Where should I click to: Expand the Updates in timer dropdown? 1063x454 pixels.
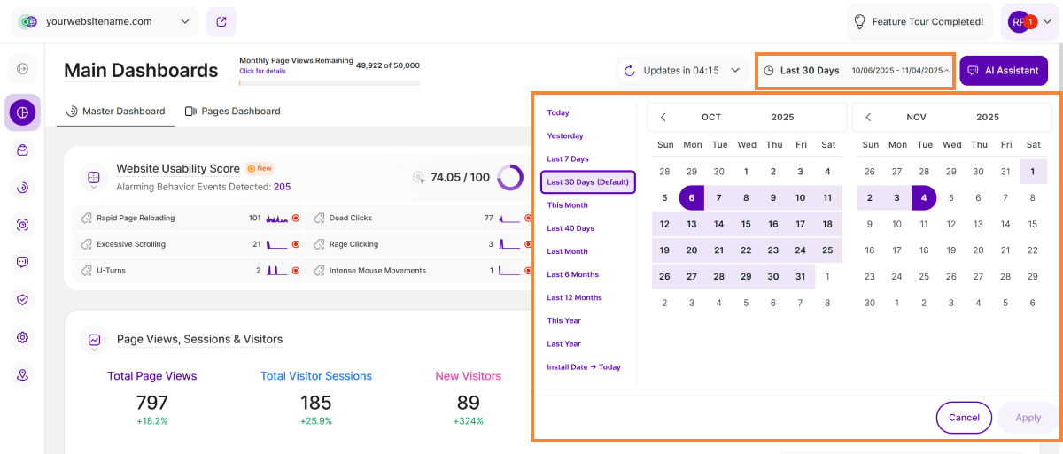pyautogui.click(x=682, y=71)
